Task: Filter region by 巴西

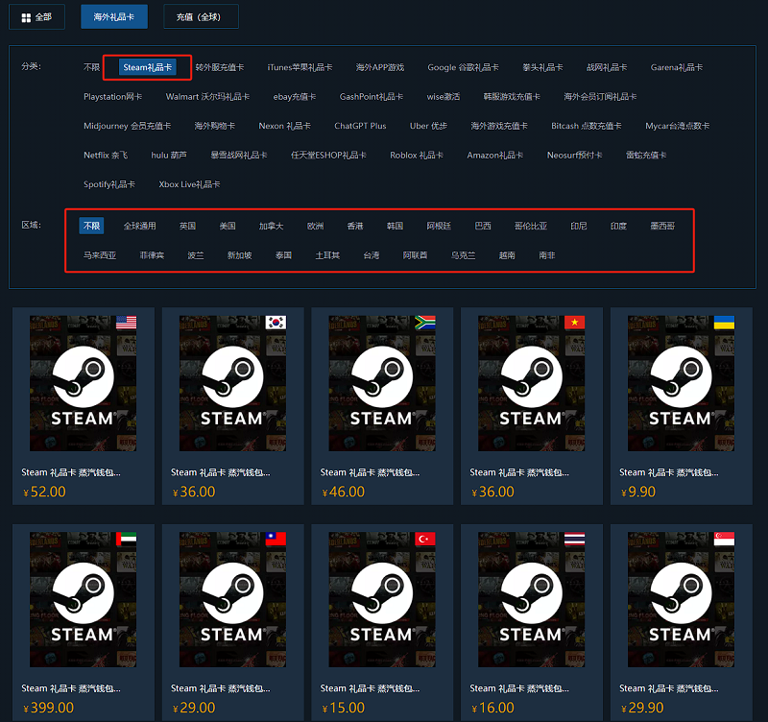Action: (x=483, y=226)
